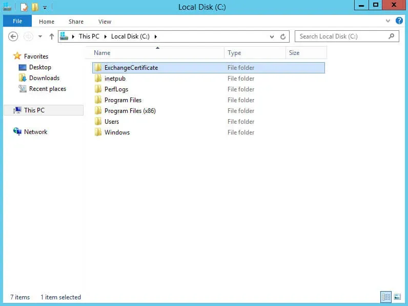Click the Search Local Disk (C:) field
This screenshot has height=306, width=408.
tap(347, 36)
